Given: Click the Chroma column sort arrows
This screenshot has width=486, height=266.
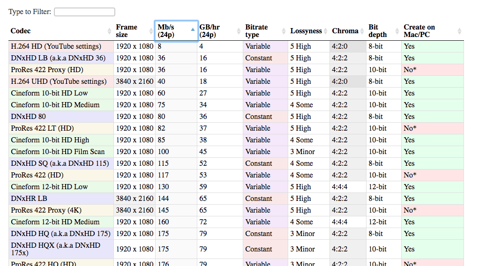Looking at the screenshot, I should point(362,31).
